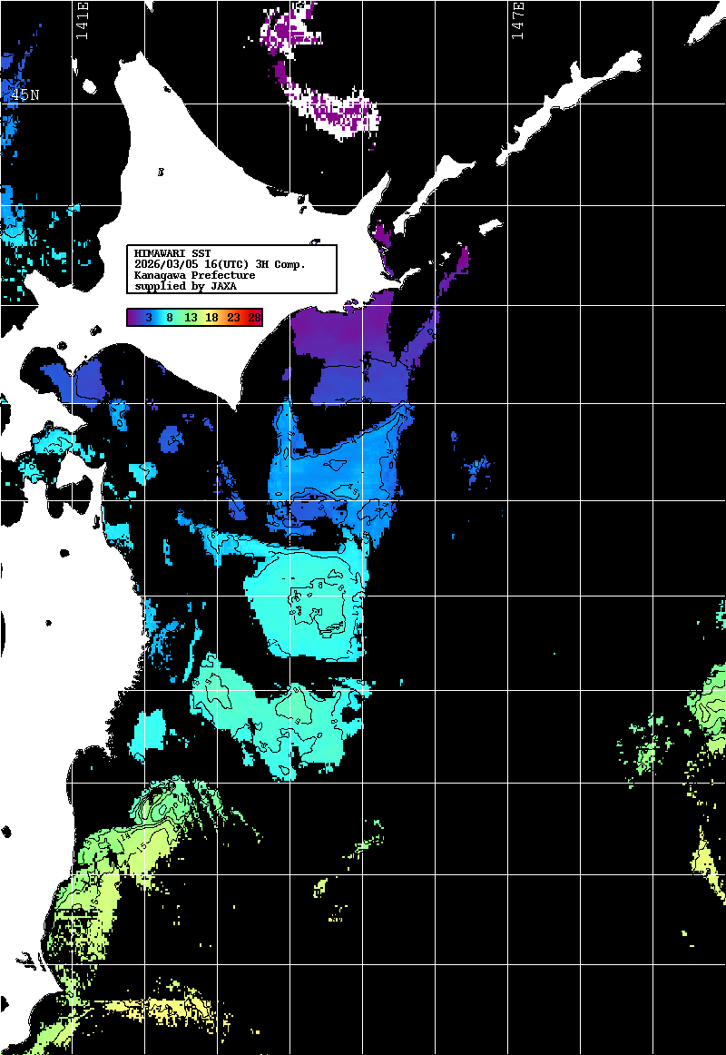Click the Kanagawa Prefecture text line
This screenshot has height=1055, width=726.
194,275
